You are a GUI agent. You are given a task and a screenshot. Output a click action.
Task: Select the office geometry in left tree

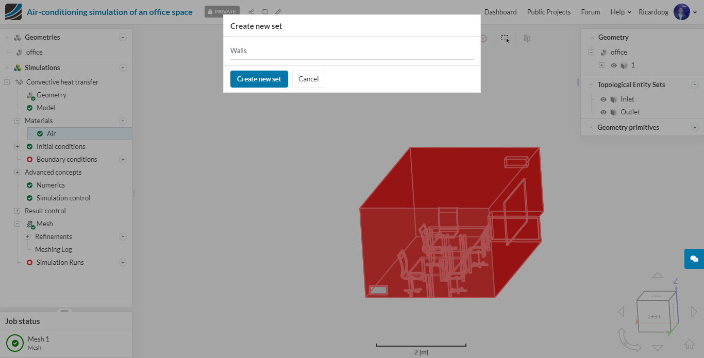(x=34, y=52)
